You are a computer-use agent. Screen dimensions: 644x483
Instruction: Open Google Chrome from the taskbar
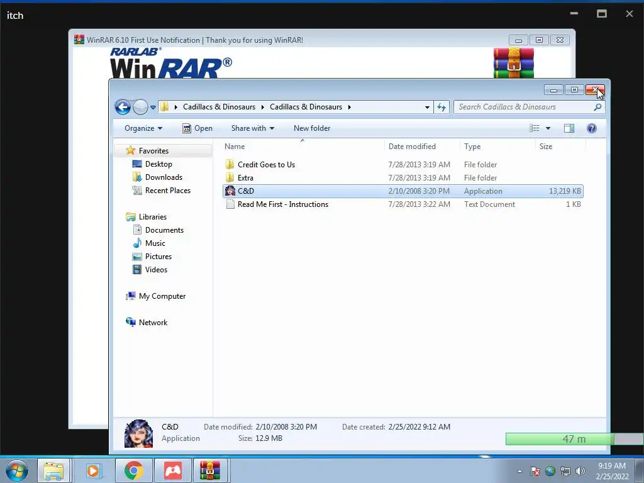tap(134, 470)
